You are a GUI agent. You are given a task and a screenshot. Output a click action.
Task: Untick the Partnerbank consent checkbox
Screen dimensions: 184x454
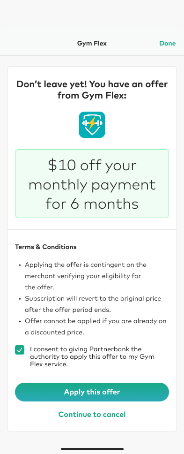click(x=20, y=350)
